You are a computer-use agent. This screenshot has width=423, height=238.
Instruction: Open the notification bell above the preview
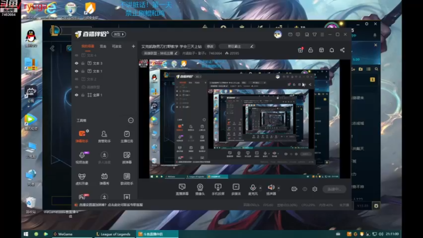tap(332, 50)
